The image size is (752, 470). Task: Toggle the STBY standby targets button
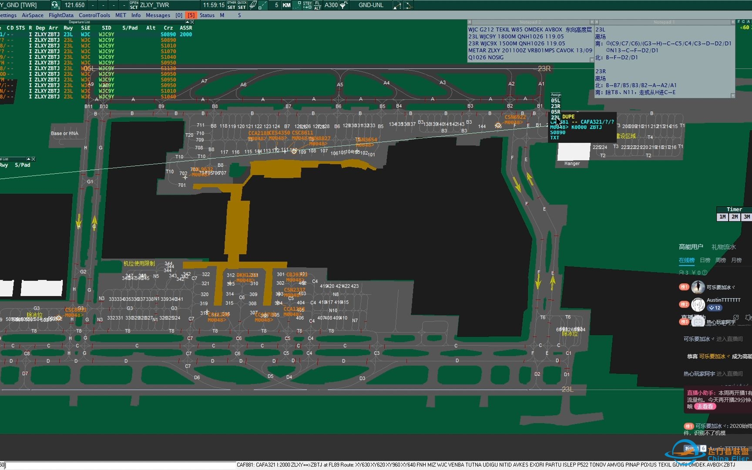[307, 5]
